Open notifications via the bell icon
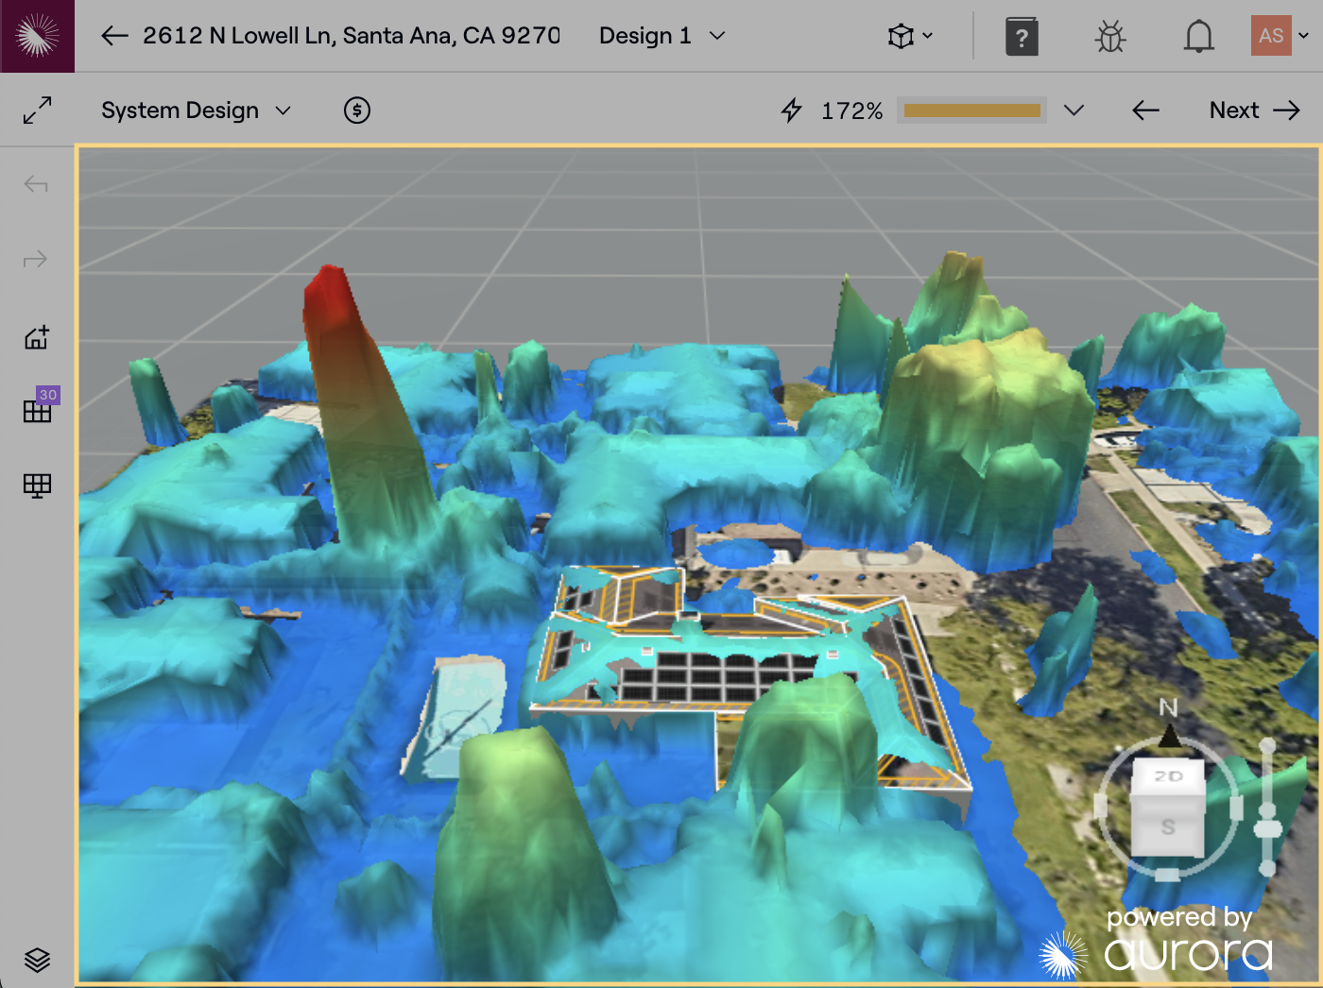The width and height of the screenshot is (1323, 988). tap(1198, 36)
